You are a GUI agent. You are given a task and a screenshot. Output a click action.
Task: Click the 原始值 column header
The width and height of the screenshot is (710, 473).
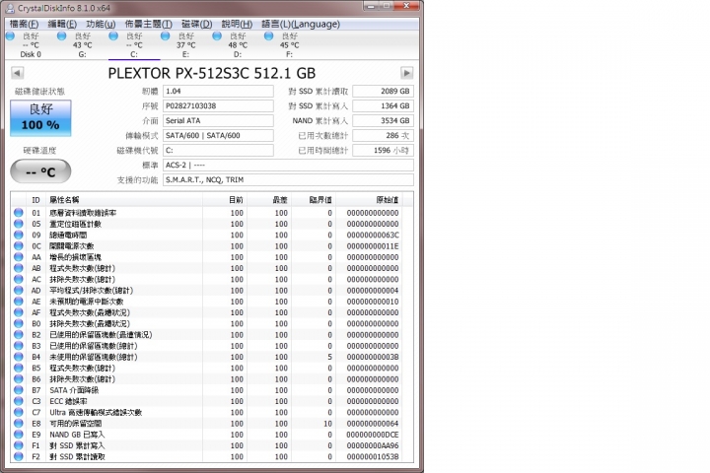point(369,200)
